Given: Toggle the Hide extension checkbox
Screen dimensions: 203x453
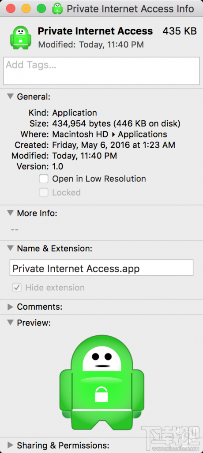Looking at the screenshot, I should pos(17,288).
